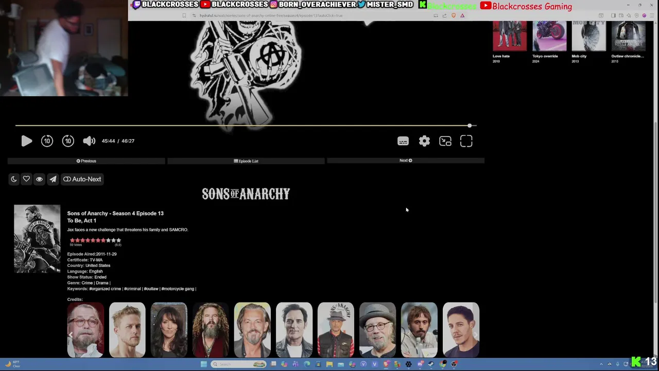Open Microsoft Store from the taskbar

(x=318, y=364)
